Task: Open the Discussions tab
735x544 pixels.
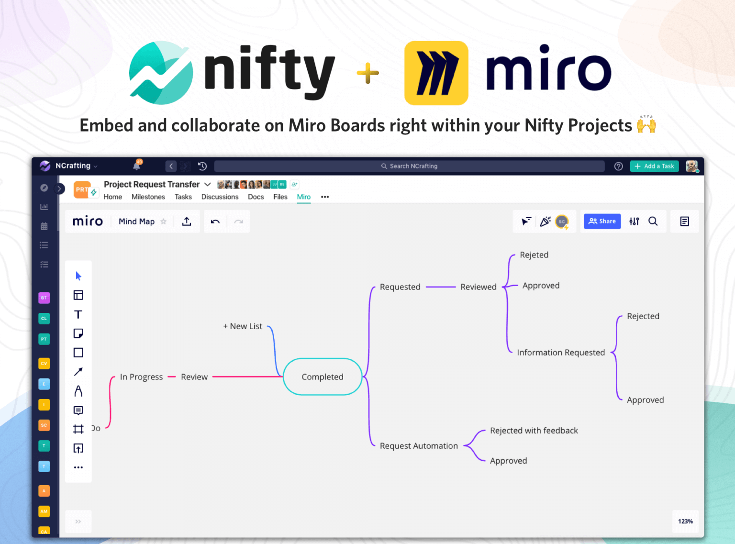Action: [220, 197]
